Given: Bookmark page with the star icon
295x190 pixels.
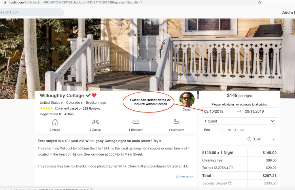Looking at the screenshot, I should [x=260, y=2].
